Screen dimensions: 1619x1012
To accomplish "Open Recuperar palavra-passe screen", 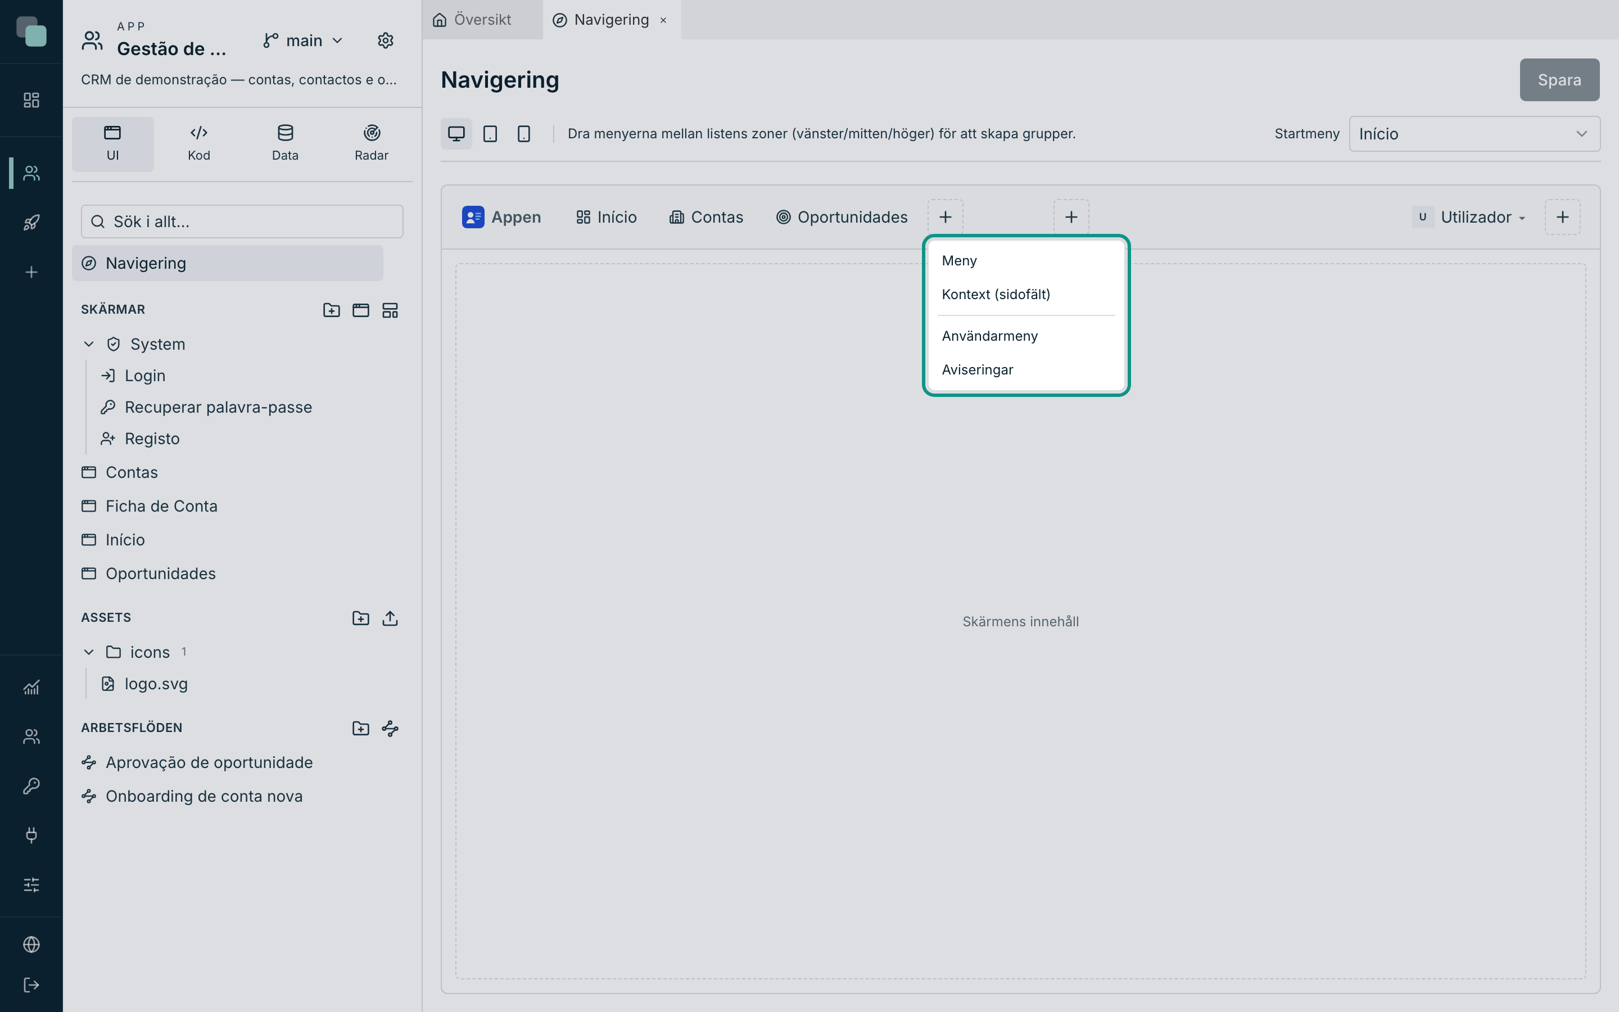I will coord(206,407).
